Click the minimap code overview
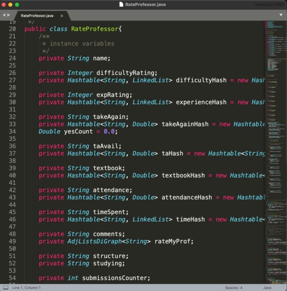Viewport: 287px width, 291px height. (x=276, y=152)
